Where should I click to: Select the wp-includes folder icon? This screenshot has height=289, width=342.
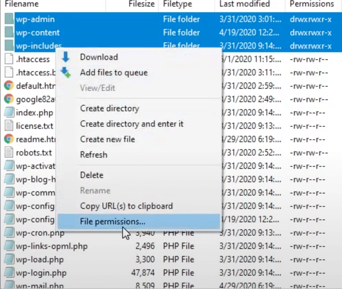click(x=9, y=45)
